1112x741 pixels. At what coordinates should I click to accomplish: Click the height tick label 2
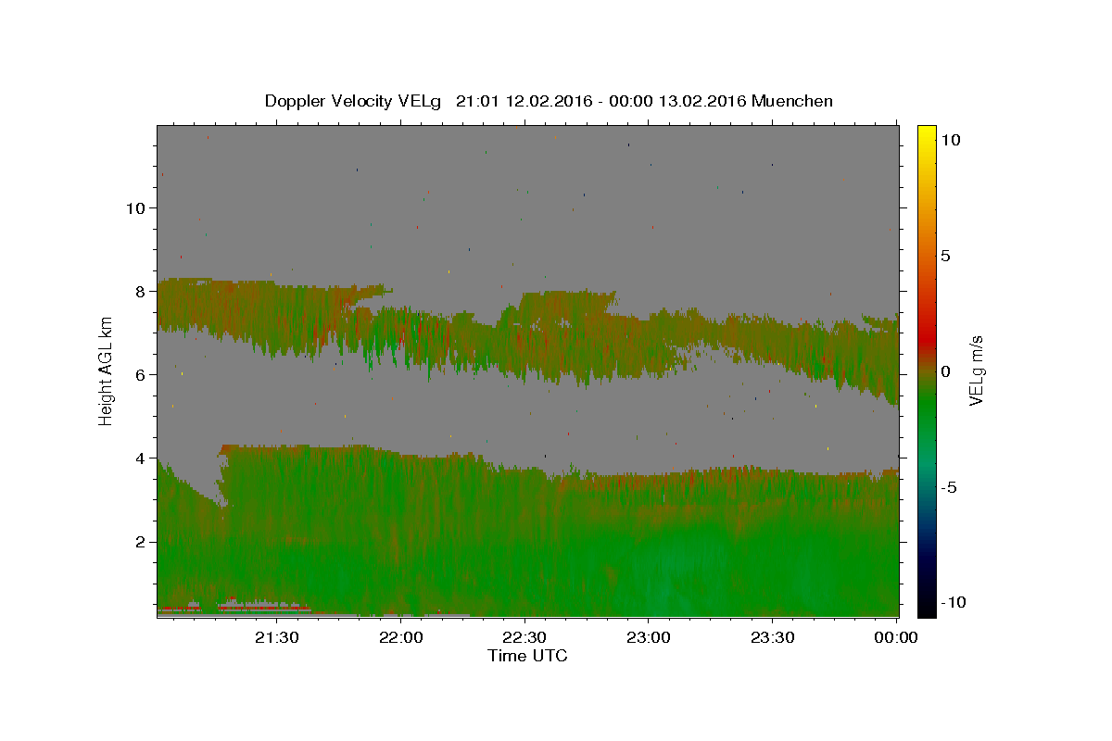[x=140, y=541]
